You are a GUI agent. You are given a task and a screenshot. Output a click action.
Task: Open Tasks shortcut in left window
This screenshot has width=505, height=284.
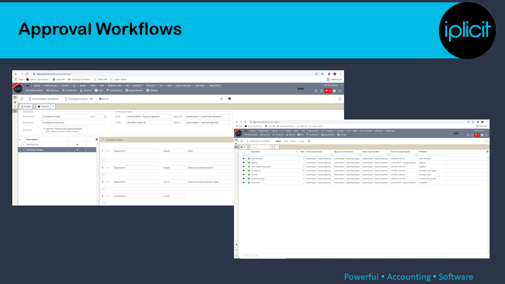[x=99, y=90]
